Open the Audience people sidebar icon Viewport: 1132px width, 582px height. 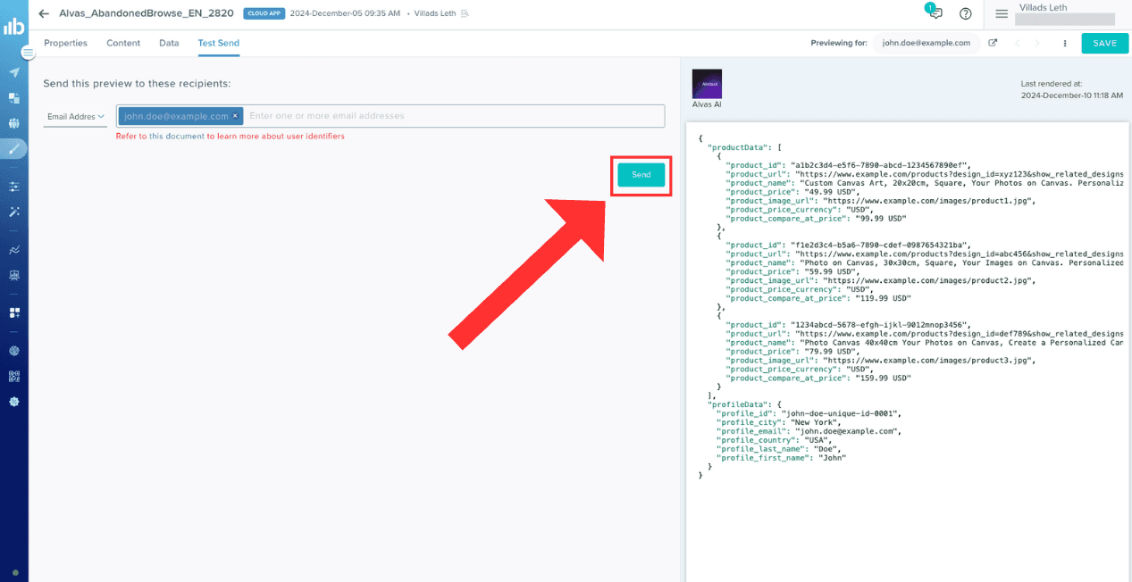(x=13, y=123)
